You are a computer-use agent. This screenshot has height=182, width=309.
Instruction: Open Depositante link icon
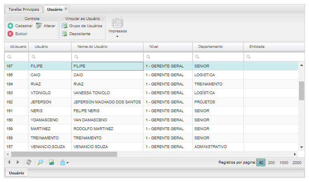point(64,34)
